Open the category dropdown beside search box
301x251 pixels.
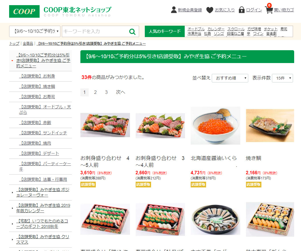(x=35, y=31)
